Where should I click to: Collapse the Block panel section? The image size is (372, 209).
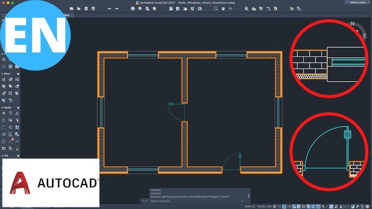point(2,74)
